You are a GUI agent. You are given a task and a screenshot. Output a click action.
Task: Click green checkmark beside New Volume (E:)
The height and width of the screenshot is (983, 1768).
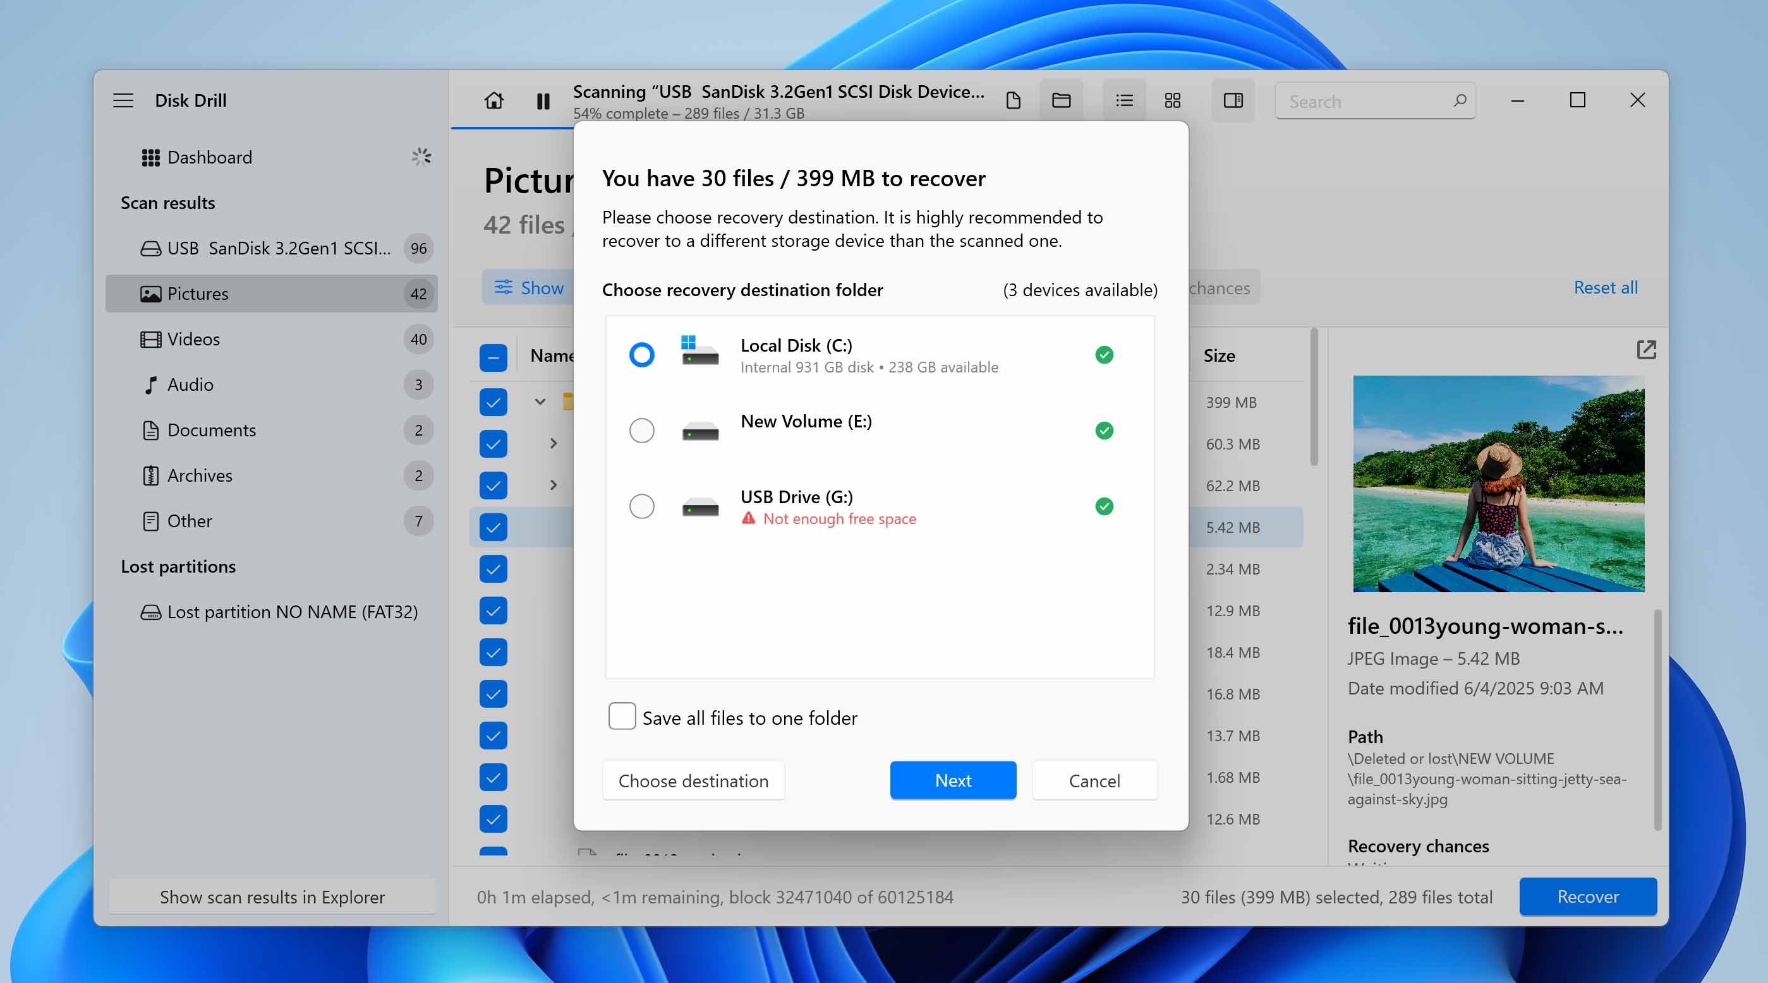click(1104, 431)
